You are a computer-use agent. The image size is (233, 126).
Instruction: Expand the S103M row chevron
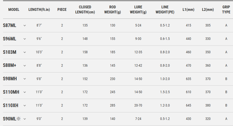tap(25, 52)
